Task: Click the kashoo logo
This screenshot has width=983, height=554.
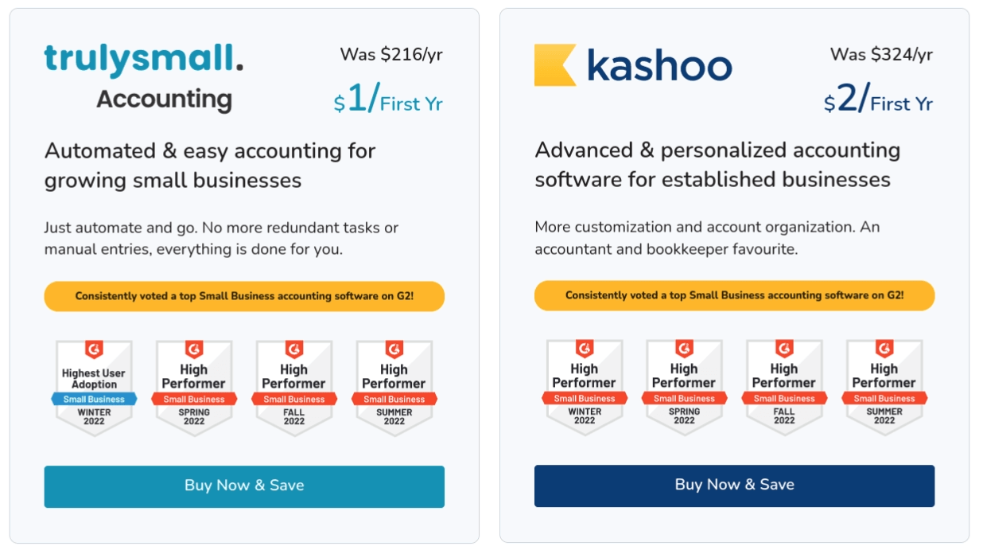Action: tap(633, 64)
